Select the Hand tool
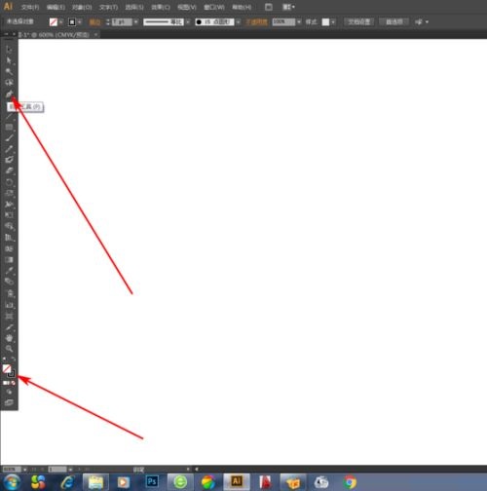Screen dimensions: 487x491 click(9, 338)
